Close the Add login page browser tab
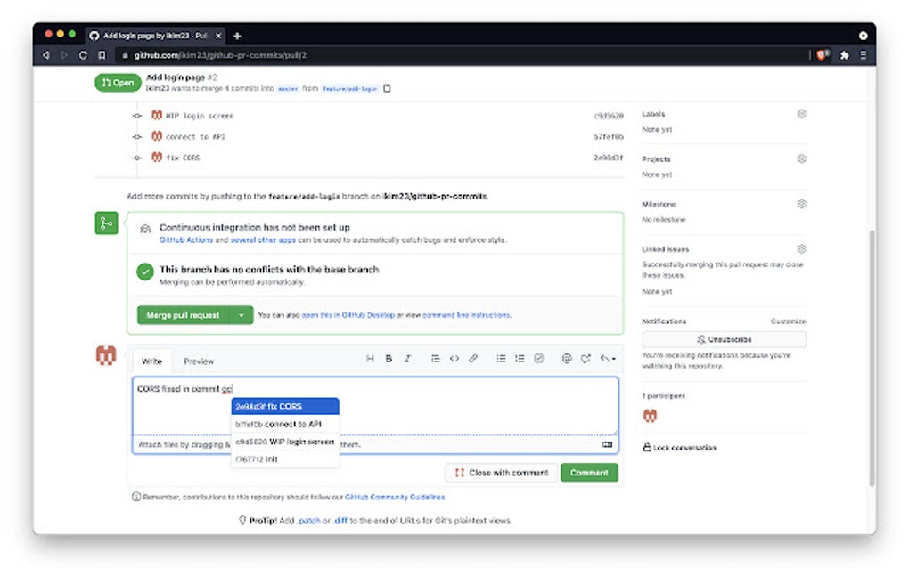The width and height of the screenshot is (909, 568). coord(218,36)
